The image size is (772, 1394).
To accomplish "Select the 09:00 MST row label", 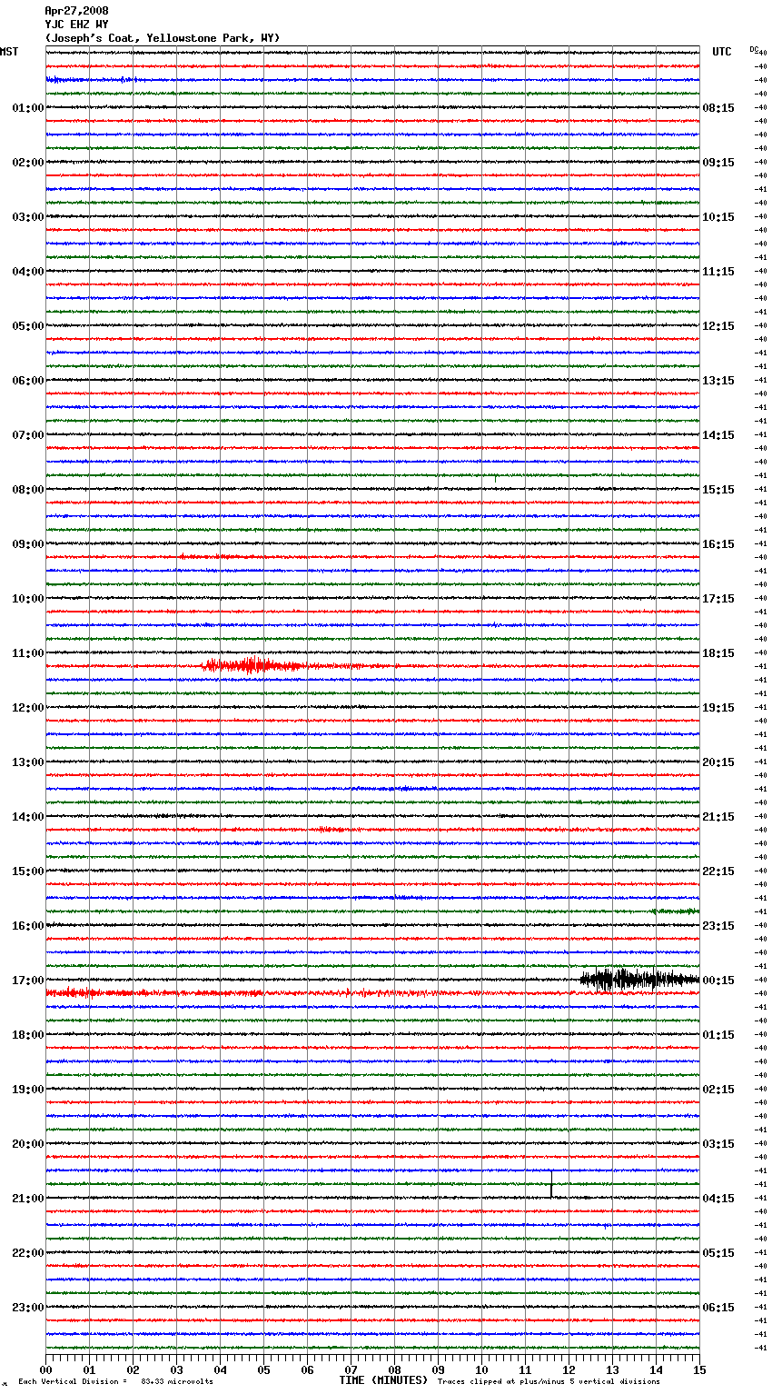I will tap(27, 544).
